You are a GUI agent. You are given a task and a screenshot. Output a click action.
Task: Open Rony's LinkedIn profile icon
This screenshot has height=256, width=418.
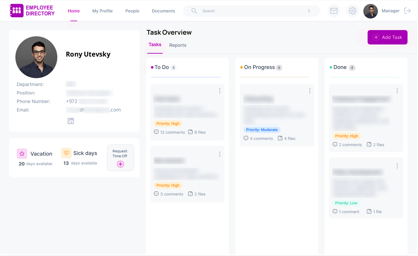click(71, 121)
